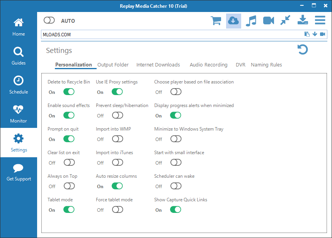332x238 pixels.
Task: Select the cloud download capture mode
Action: click(x=233, y=20)
